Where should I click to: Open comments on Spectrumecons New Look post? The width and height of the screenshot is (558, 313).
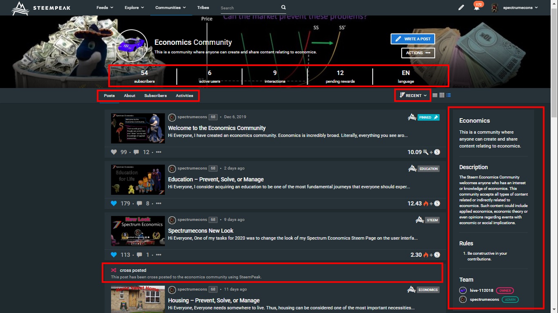tap(139, 255)
